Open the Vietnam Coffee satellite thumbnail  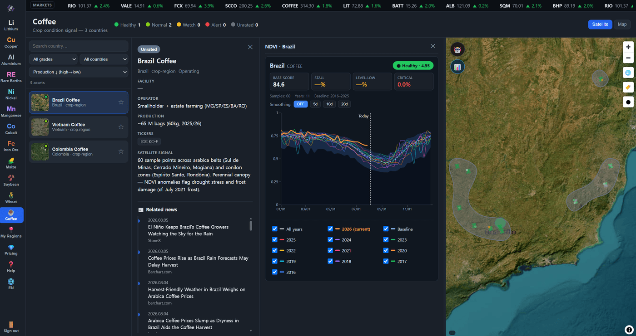click(x=40, y=127)
